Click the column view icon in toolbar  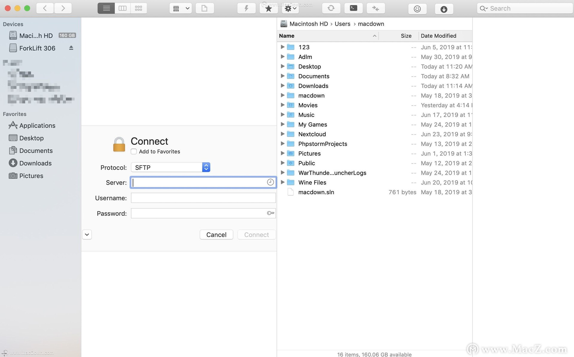(122, 8)
